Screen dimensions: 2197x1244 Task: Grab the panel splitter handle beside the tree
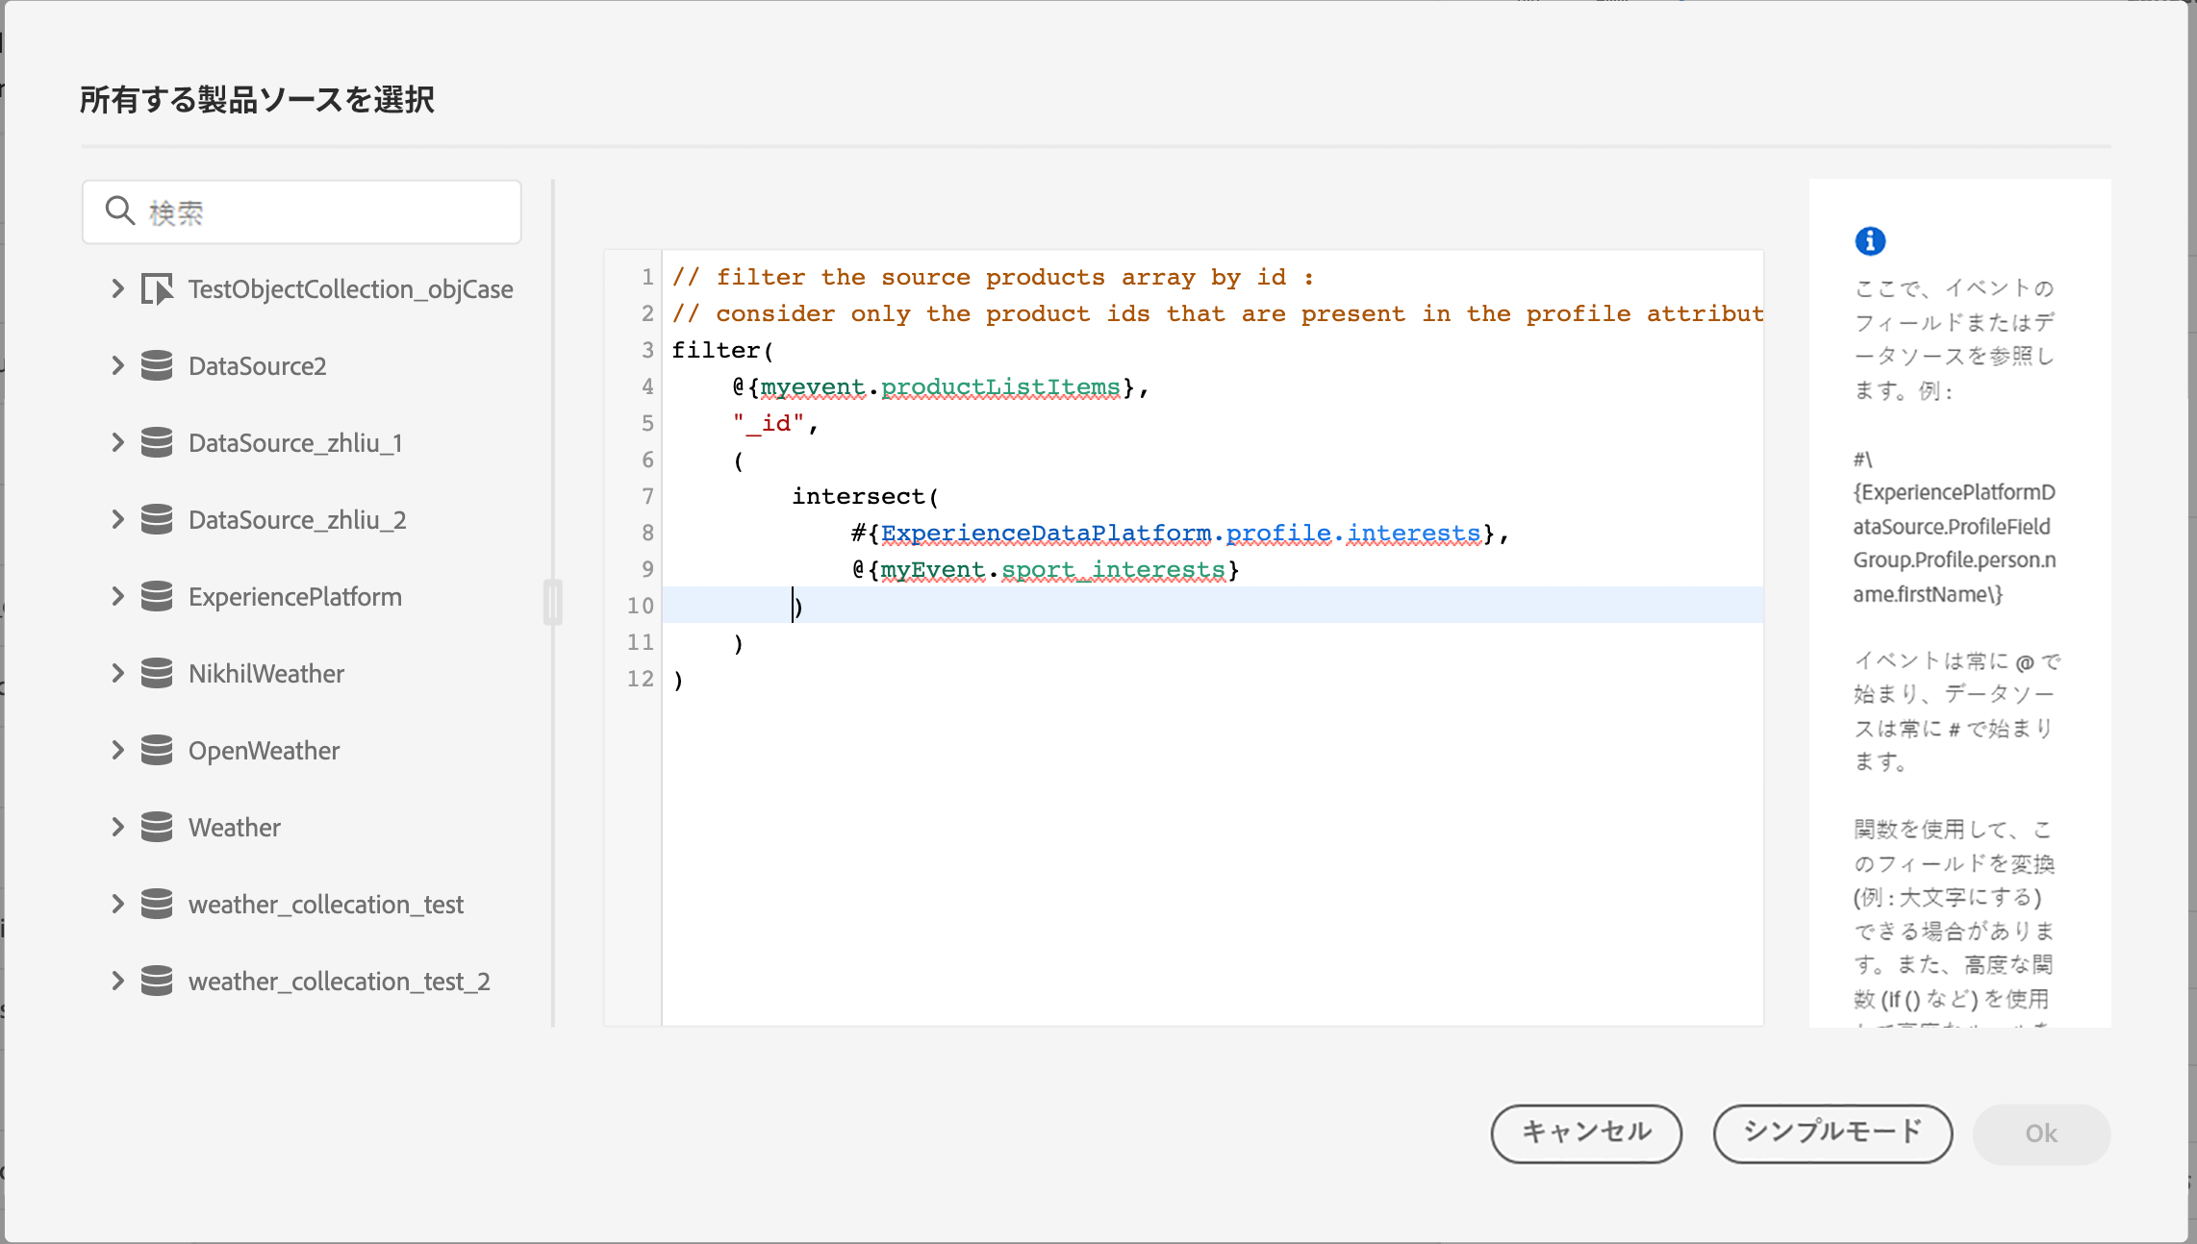point(552,602)
